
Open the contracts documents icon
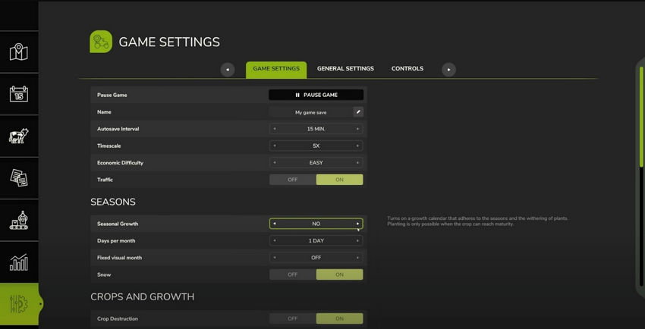coord(18,177)
